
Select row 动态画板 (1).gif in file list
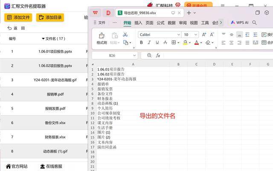44,151
